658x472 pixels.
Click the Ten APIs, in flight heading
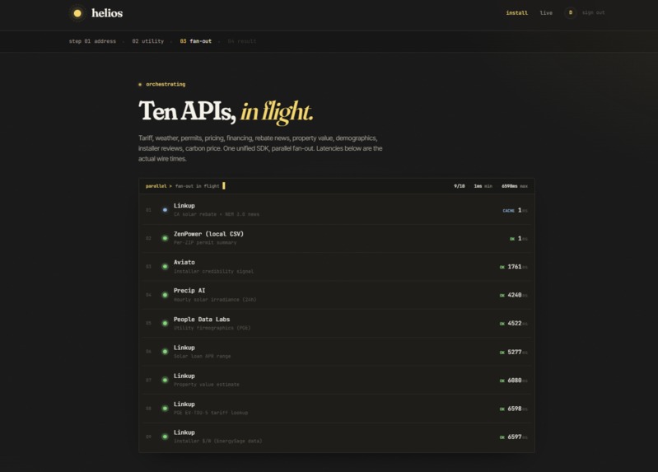[x=226, y=111]
